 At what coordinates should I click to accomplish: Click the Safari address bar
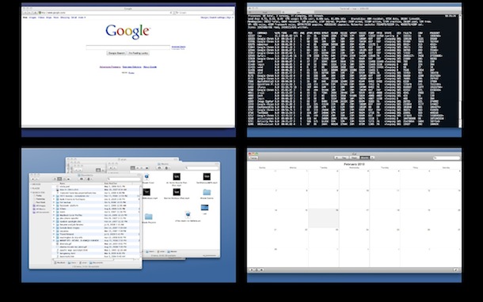tap(105, 13)
